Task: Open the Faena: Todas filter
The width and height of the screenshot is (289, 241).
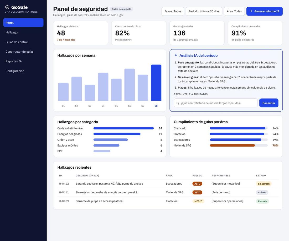Action: point(173,11)
